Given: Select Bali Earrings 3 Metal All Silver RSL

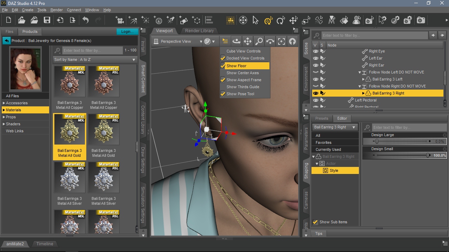Looking at the screenshot, I should pyautogui.click(x=103, y=184).
